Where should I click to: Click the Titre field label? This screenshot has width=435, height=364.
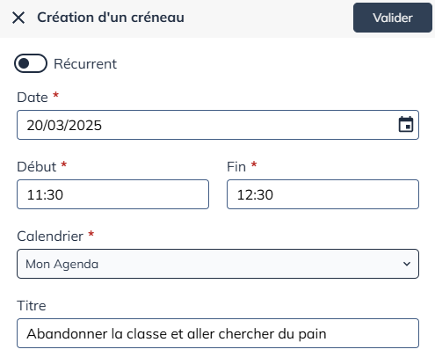(x=32, y=306)
